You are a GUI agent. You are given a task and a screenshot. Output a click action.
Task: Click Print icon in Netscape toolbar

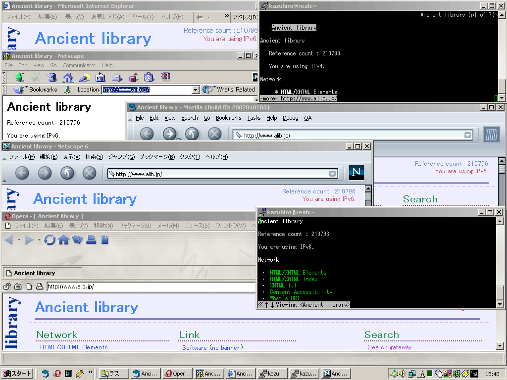click(x=117, y=77)
